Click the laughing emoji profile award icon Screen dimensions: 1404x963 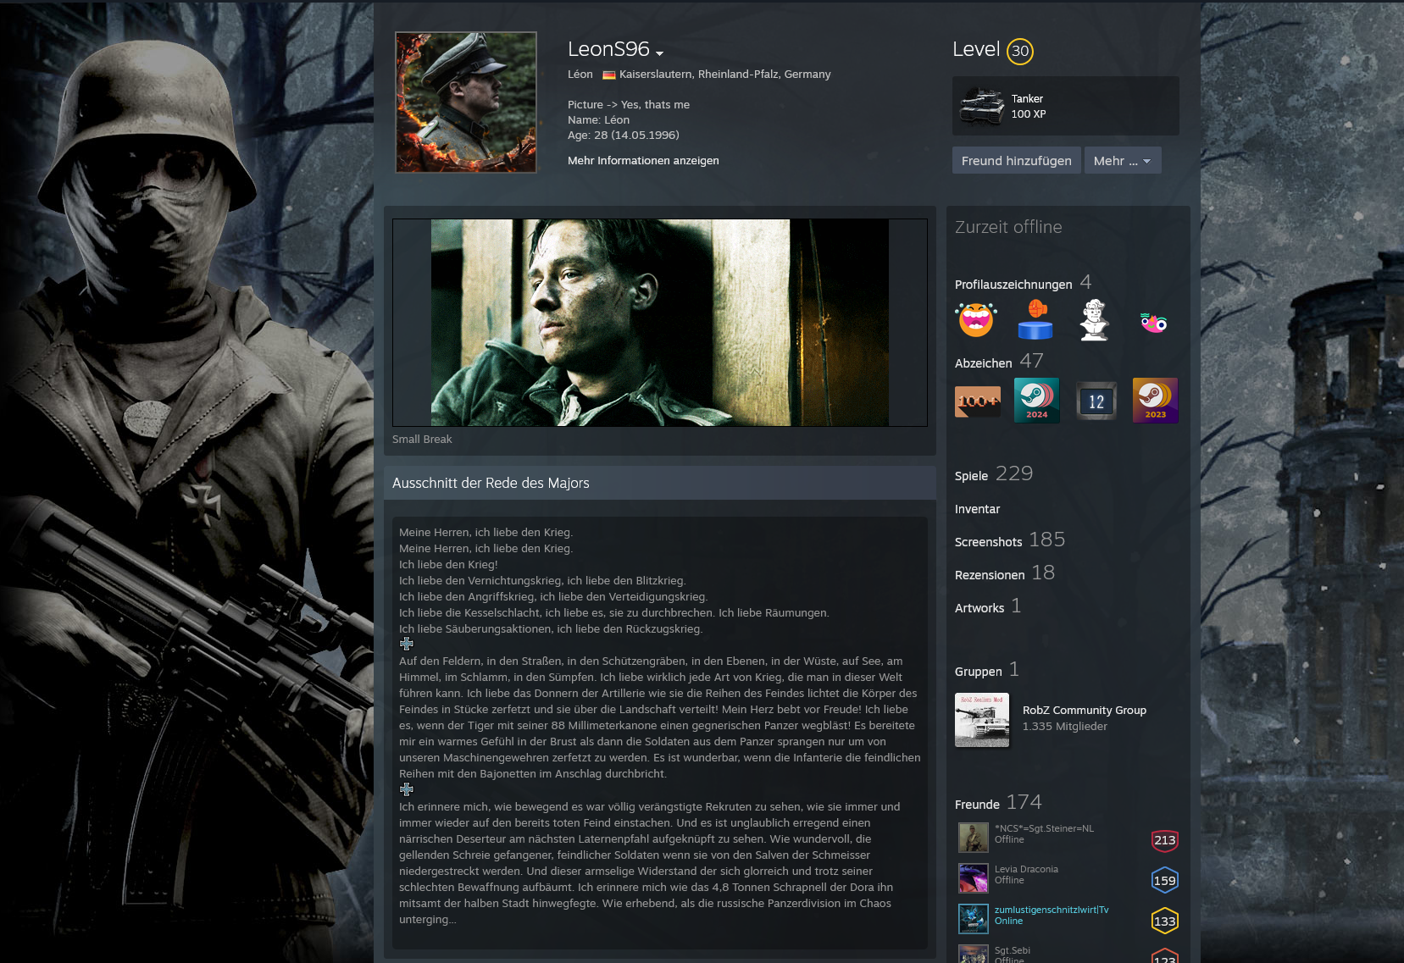point(976,320)
